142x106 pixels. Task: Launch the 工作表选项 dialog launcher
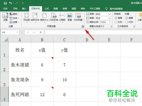coord(134,27)
